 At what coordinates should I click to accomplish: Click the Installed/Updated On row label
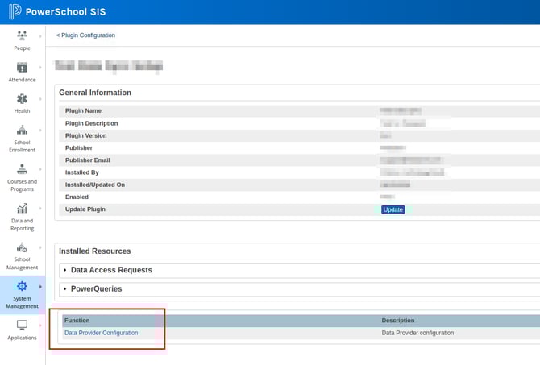pos(95,185)
